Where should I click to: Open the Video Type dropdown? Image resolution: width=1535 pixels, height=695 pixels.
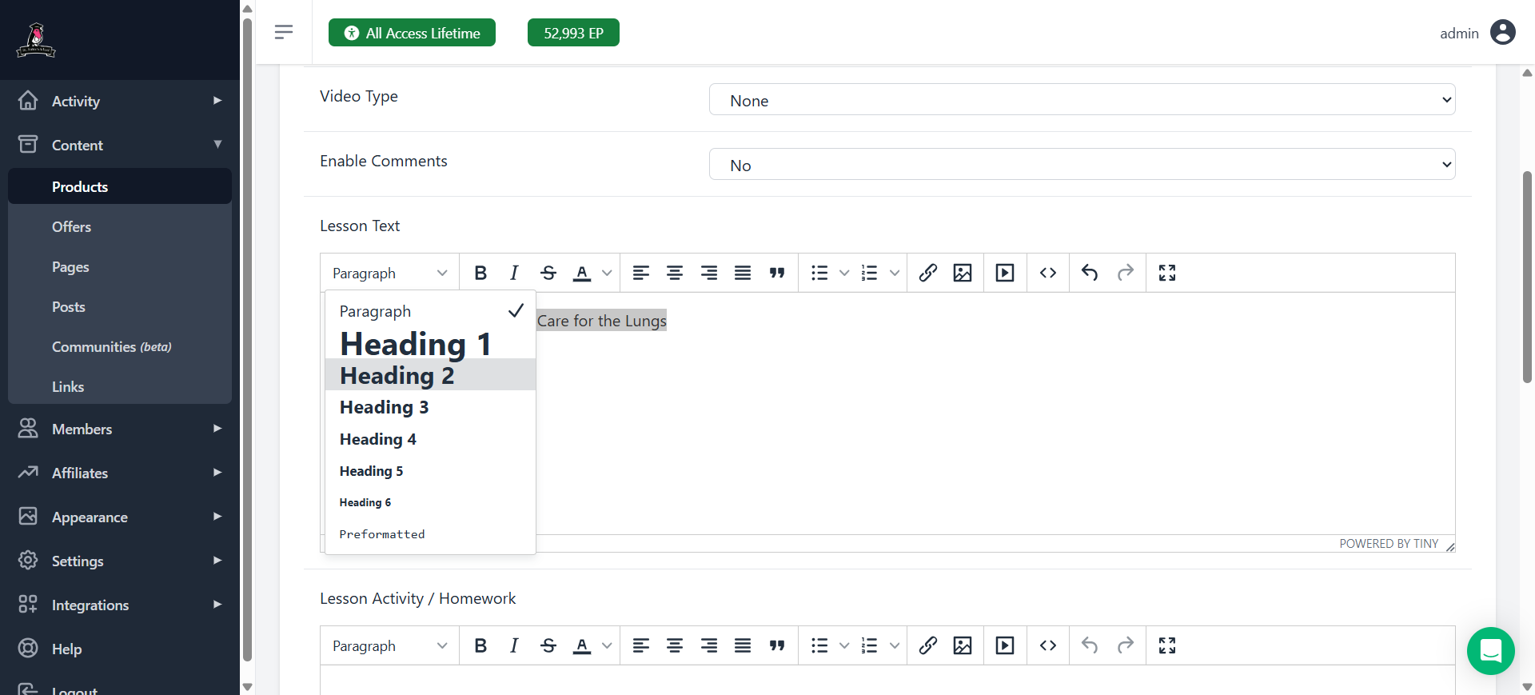point(1082,100)
